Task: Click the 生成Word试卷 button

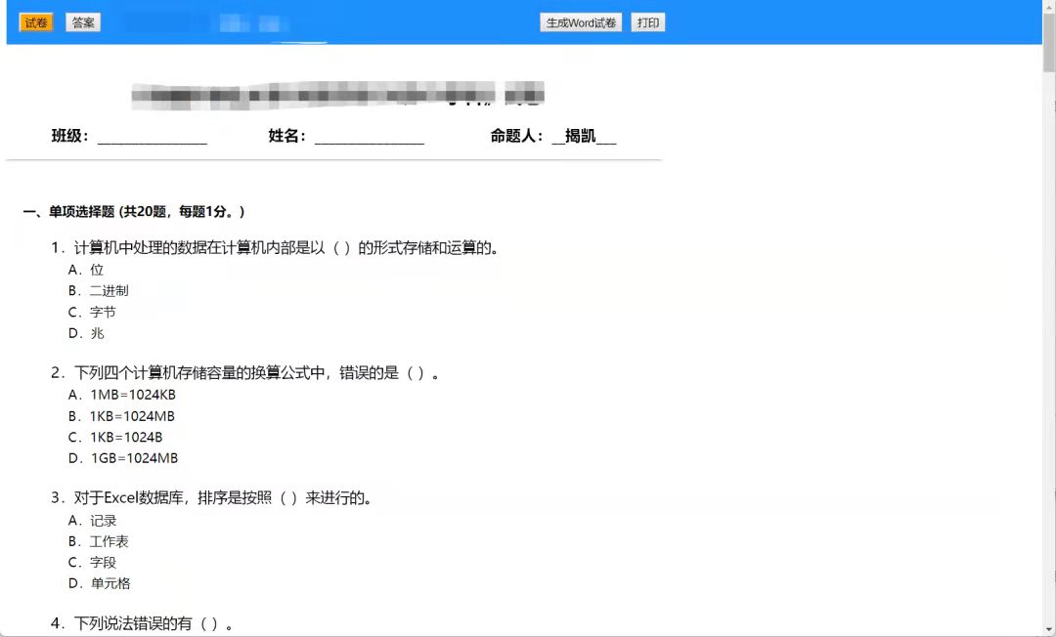Action: pyautogui.click(x=581, y=22)
